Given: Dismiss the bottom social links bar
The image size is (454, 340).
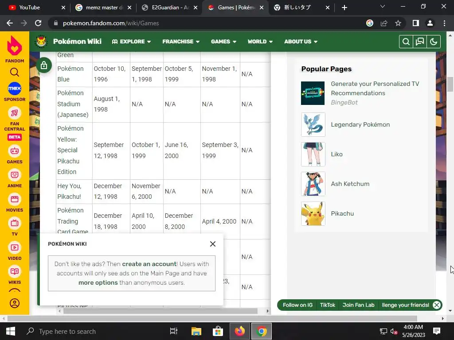Looking at the screenshot, I should pyautogui.click(x=437, y=305).
